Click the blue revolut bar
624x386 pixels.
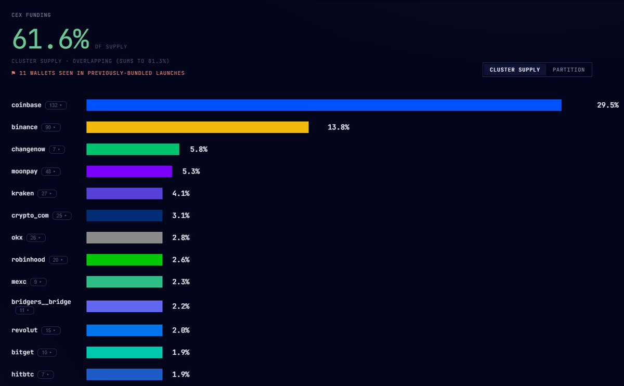(124, 330)
